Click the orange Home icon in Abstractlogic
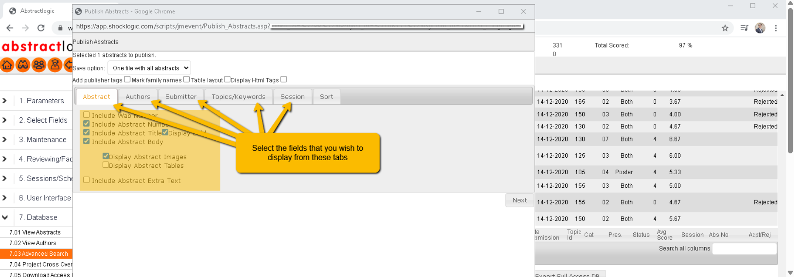 [x=7, y=65]
